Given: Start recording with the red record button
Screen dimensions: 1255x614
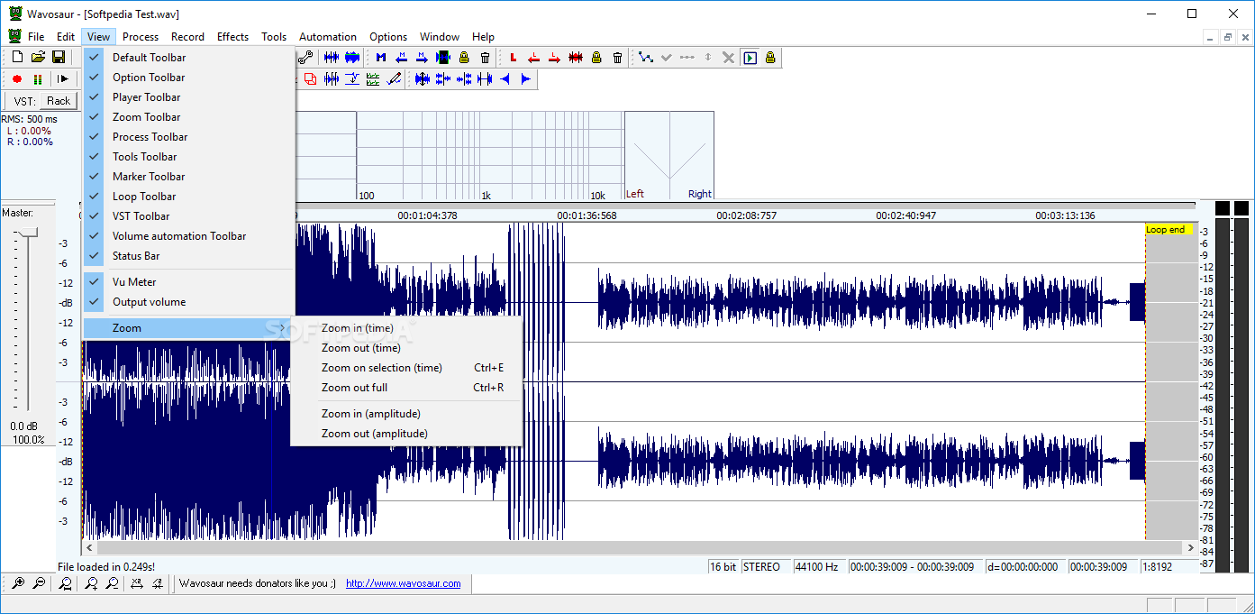Looking at the screenshot, I should 16,79.
